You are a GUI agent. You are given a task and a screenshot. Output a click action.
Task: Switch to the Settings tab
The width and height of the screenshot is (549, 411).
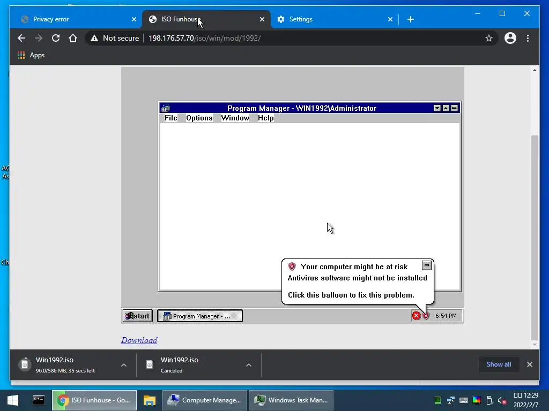coord(335,19)
